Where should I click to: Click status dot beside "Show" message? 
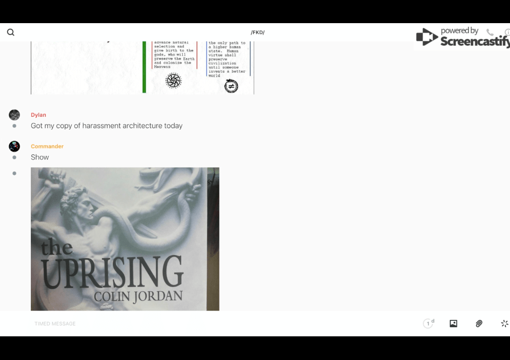[14, 157]
